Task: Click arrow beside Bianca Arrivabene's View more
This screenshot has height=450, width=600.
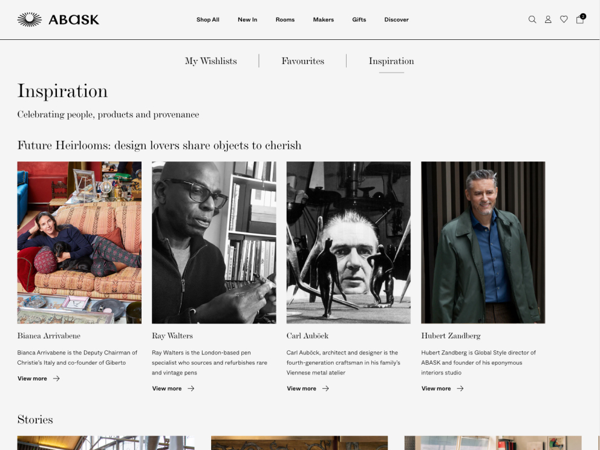Action: click(x=56, y=379)
